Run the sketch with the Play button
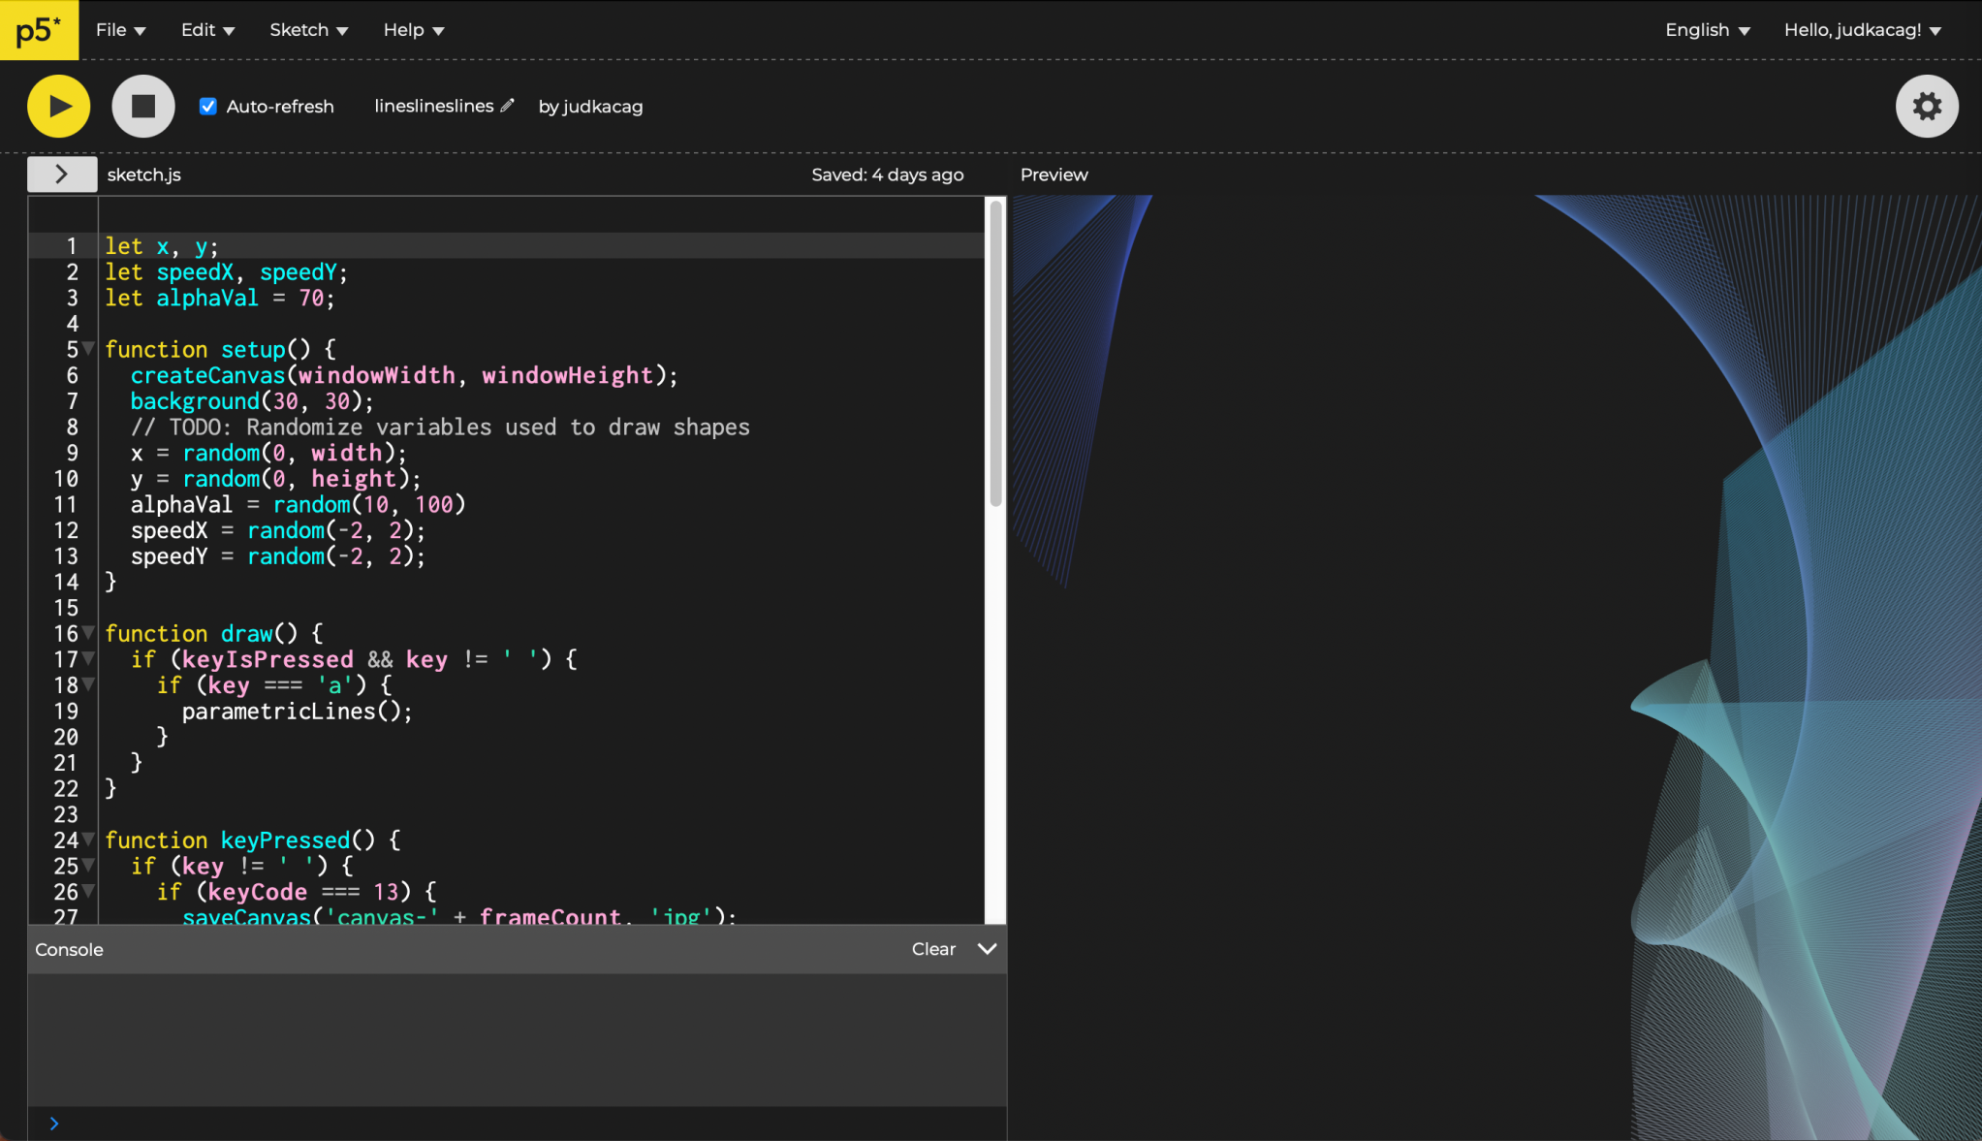 59,107
